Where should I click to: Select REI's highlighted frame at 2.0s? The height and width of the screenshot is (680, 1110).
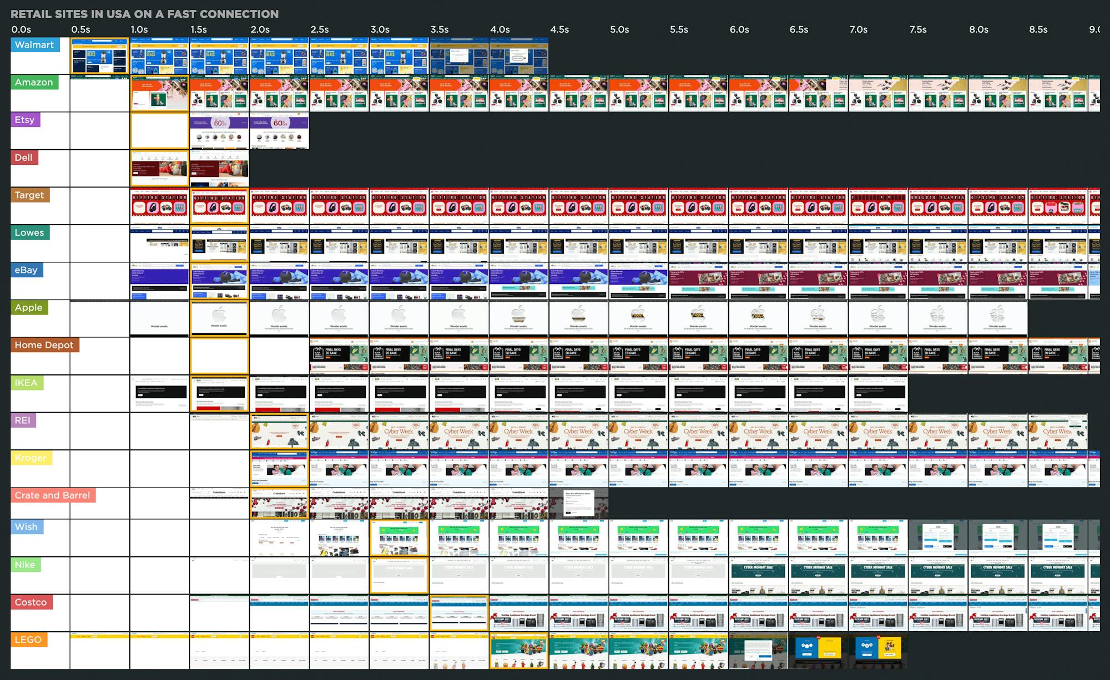pyautogui.click(x=279, y=431)
